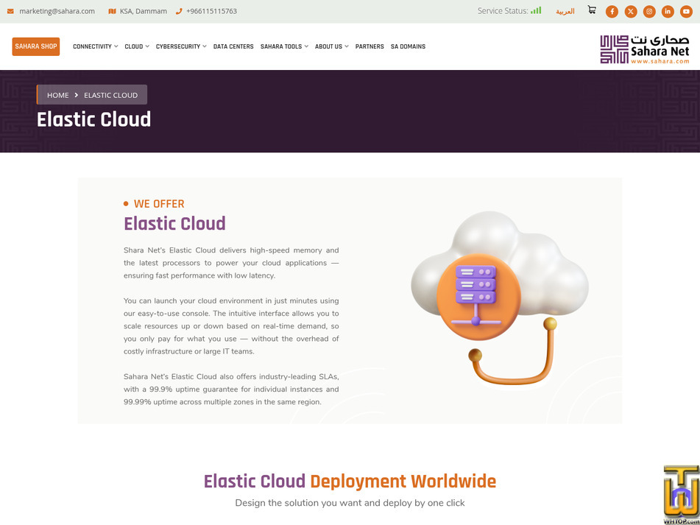The width and height of the screenshot is (700, 525).
Task: Click the Service Status label
Action: (x=503, y=11)
